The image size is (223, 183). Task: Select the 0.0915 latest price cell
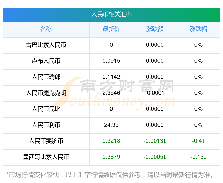point(111,61)
